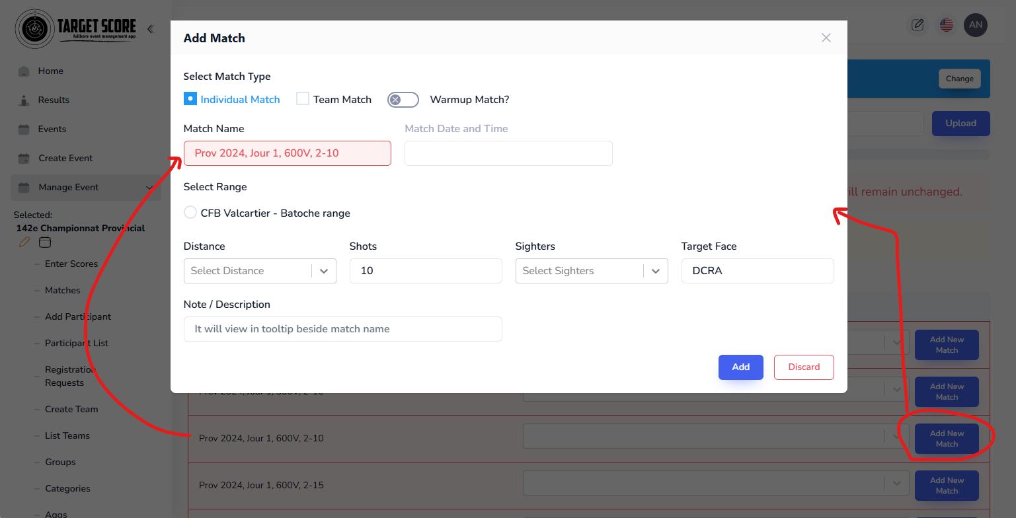Click the Results sidebar icon
This screenshot has height=518, width=1016.
tap(24, 100)
